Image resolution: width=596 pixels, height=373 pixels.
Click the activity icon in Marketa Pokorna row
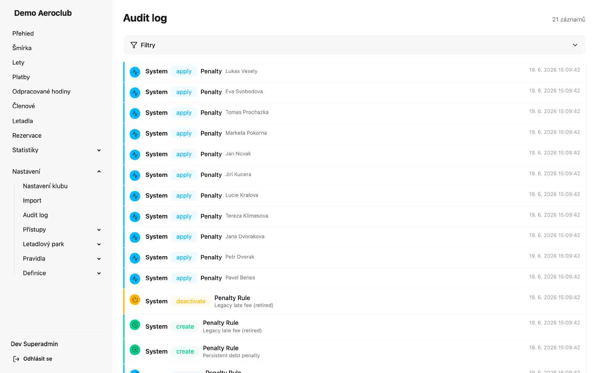(135, 134)
